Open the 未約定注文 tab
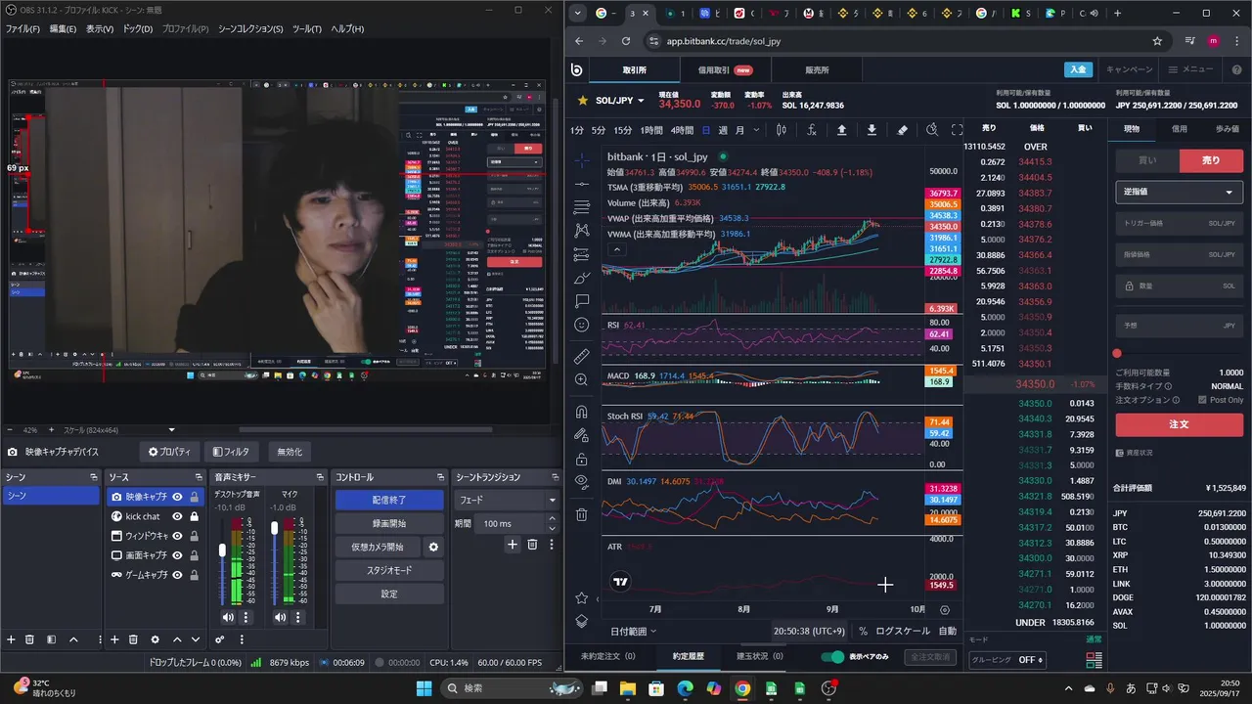 pos(608,656)
